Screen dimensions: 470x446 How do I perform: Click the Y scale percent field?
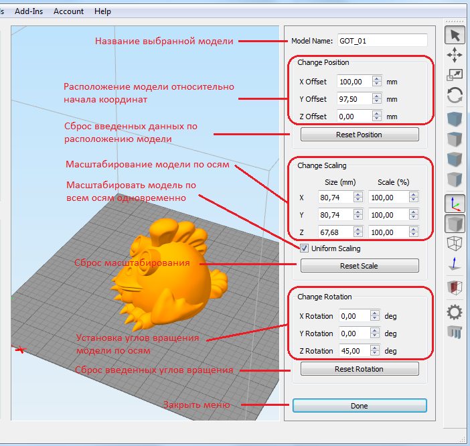coord(388,214)
